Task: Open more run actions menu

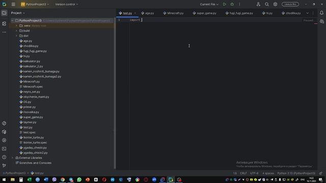Action: pos(239,4)
